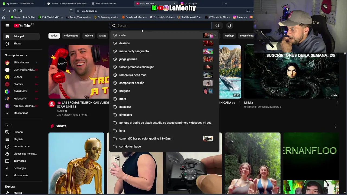Select the Videojuegos filter chip

click(x=71, y=35)
